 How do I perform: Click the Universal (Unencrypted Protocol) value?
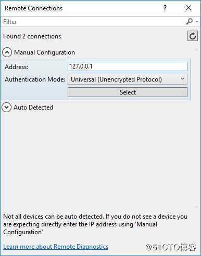[x=116, y=79]
